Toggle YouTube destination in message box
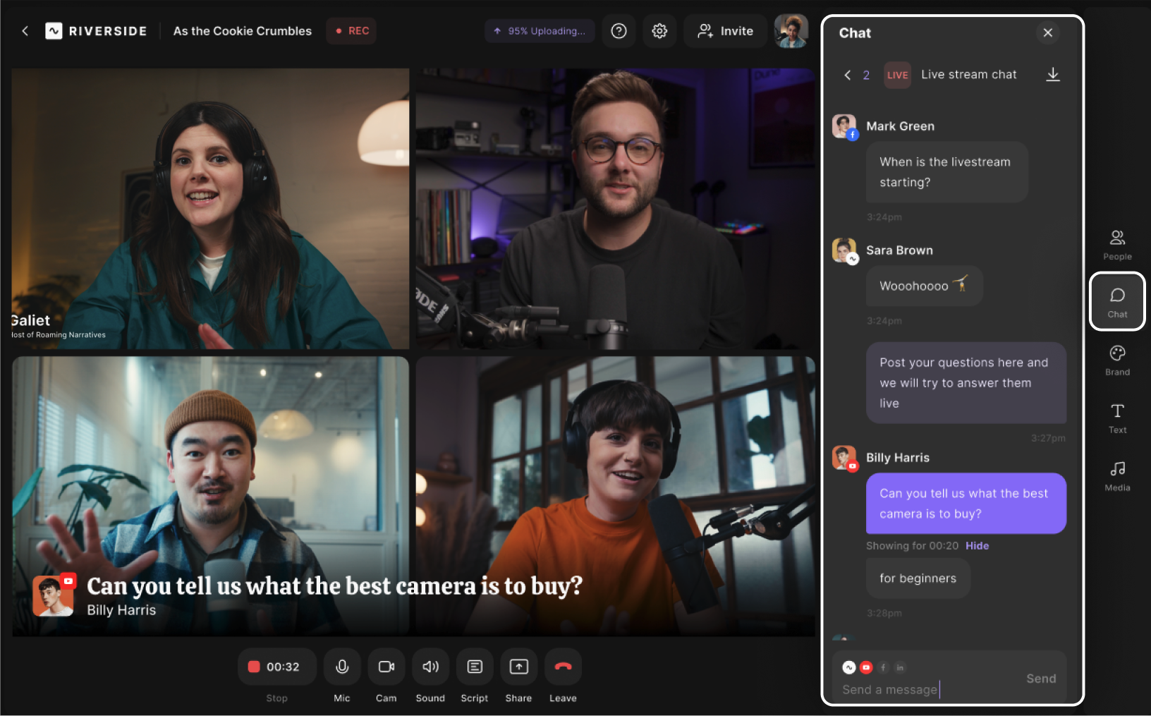1151x716 pixels. [x=866, y=667]
